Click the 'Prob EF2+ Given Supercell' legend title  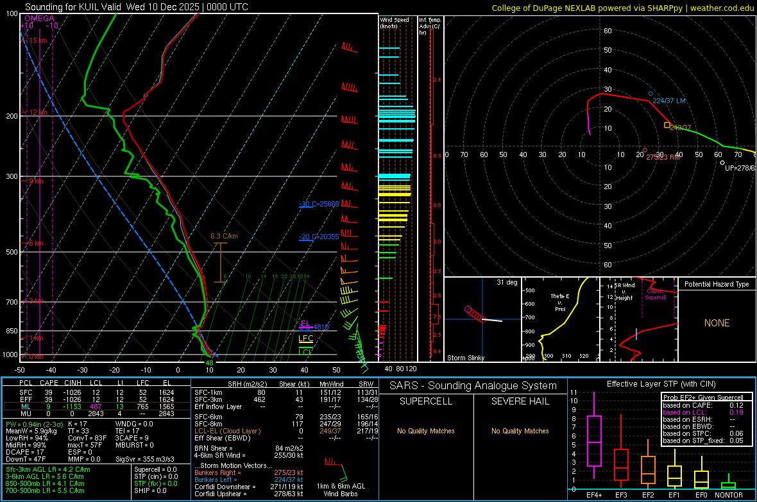pyautogui.click(x=703, y=397)
